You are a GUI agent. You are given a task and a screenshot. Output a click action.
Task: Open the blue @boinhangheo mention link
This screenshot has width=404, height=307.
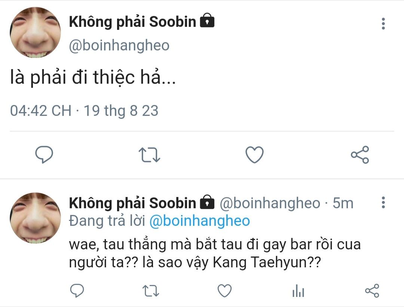click(199, 221)
